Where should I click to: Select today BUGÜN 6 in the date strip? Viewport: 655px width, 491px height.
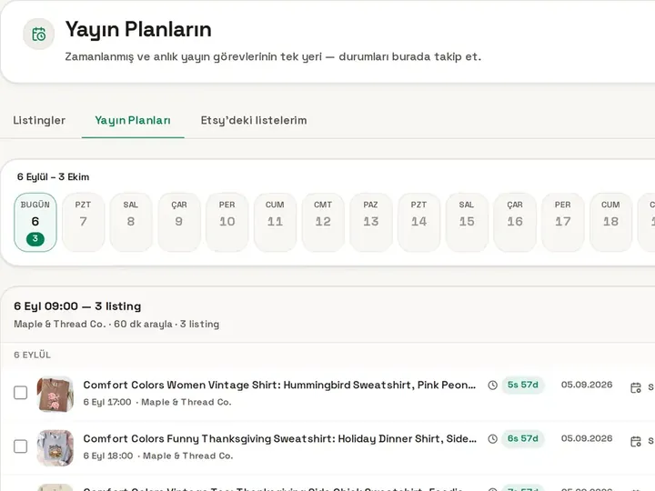tap(35, 222)
